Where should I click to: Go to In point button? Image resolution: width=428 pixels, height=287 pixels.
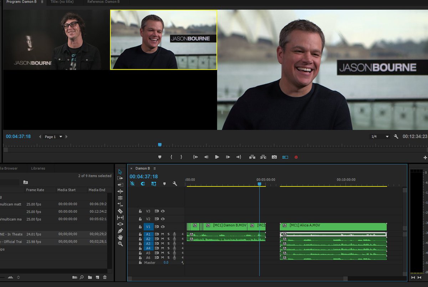195,157
